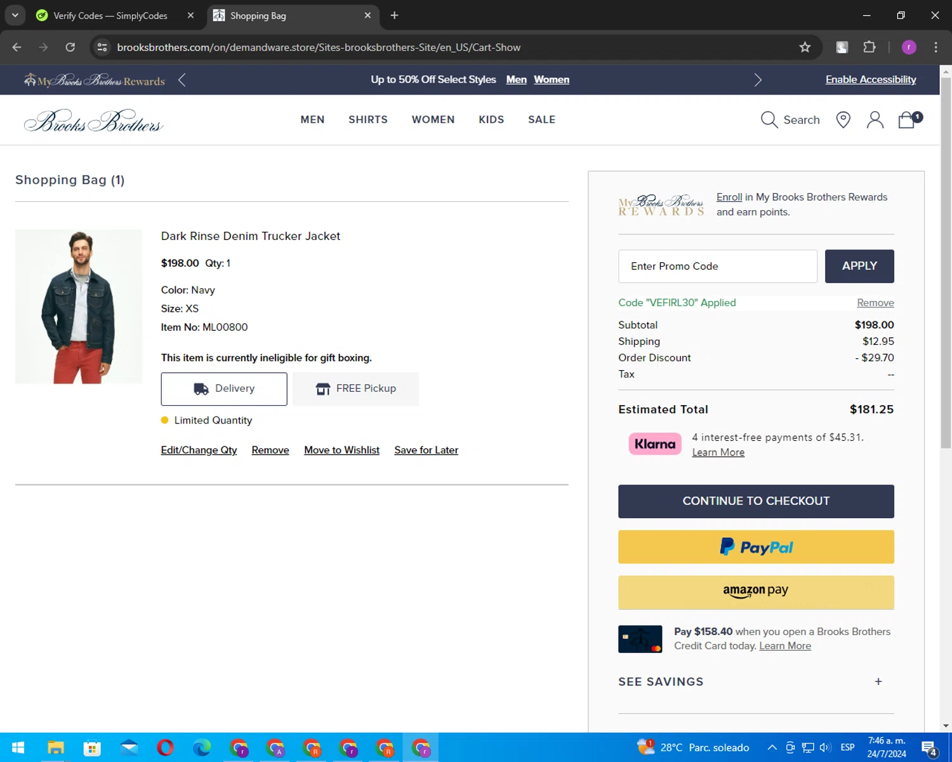Image resolution: width=952 pixels, height=762 pixels.
Task: Click the denim jacket product thumbnail
Action: click(79, 307)
